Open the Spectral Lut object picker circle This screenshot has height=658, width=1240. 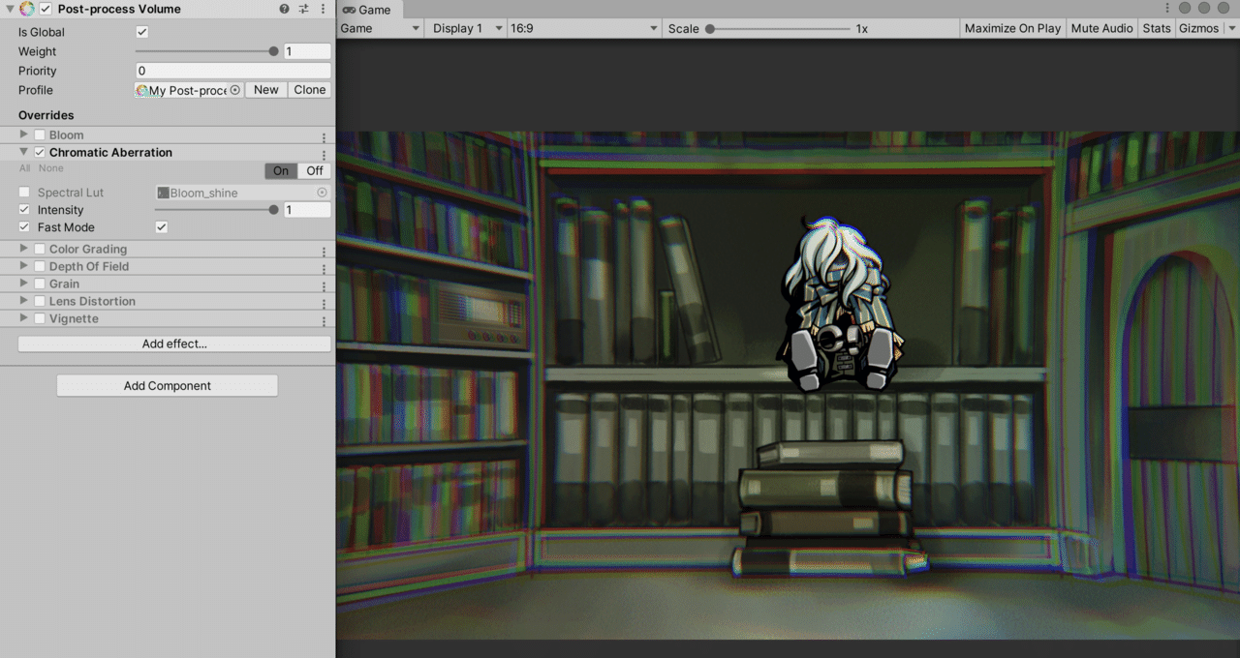323,193
